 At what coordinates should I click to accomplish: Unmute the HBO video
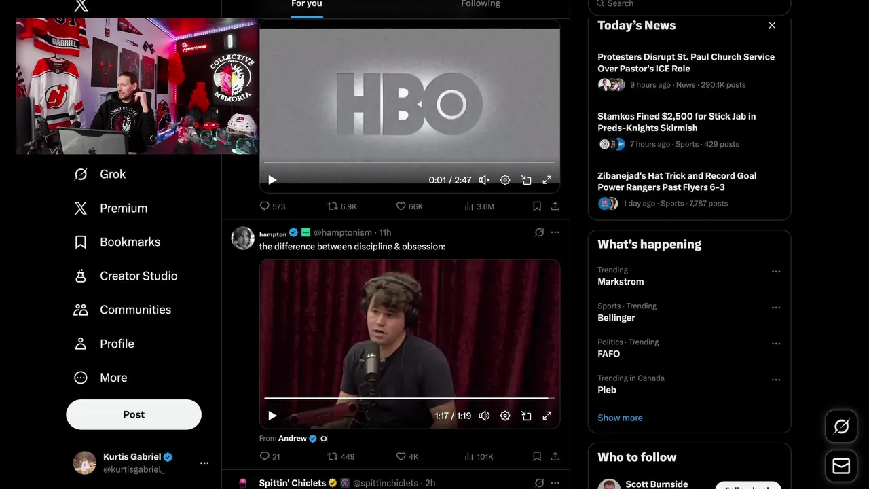[x=484, y=180]
